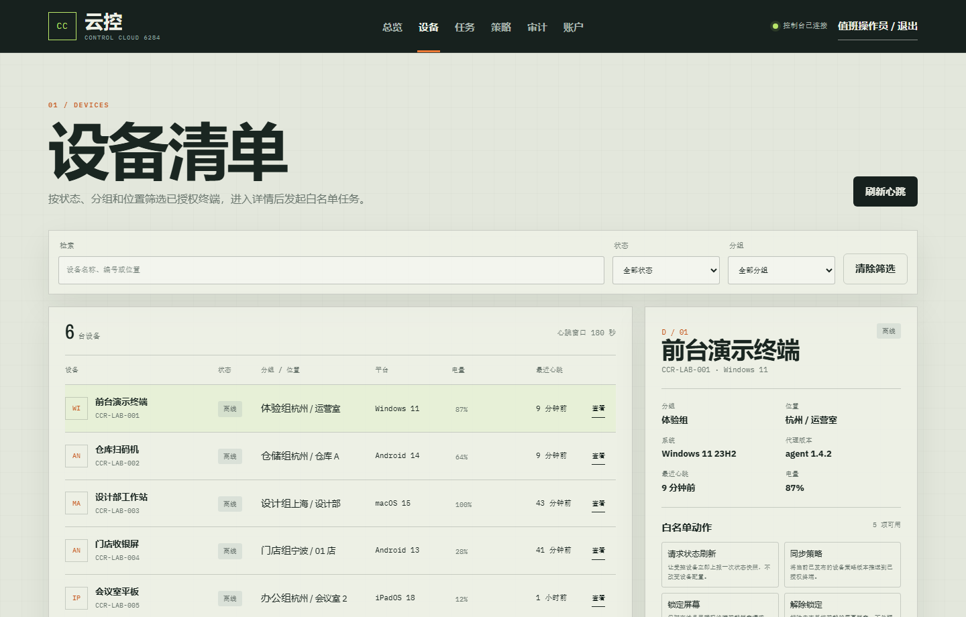
Task: Click 查看 link for 会议室平板
Action: [598, 598]
